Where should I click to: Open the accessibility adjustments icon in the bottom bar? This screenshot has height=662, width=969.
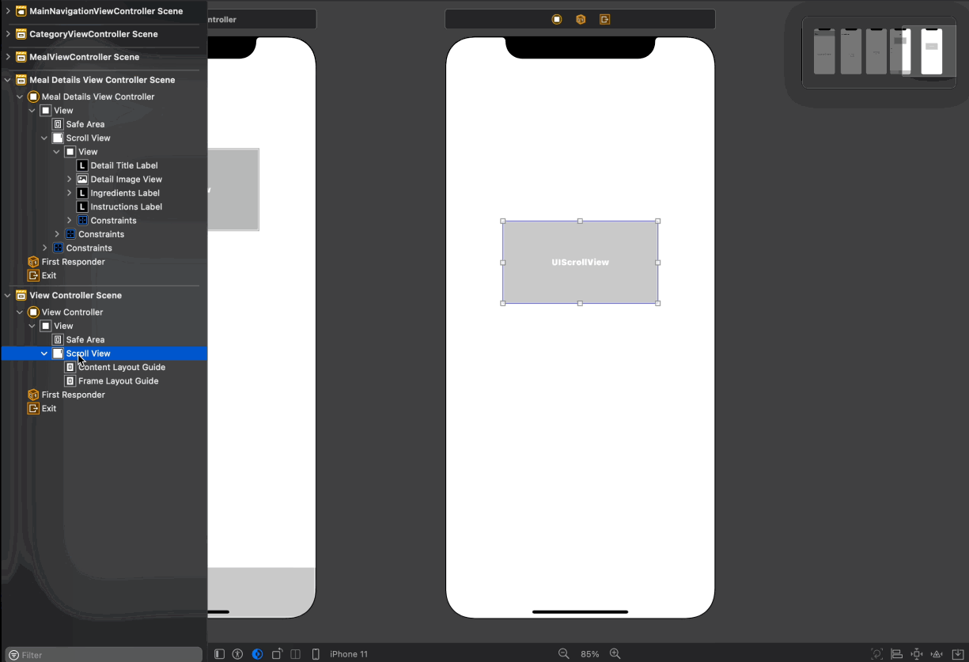click(237, 654)
